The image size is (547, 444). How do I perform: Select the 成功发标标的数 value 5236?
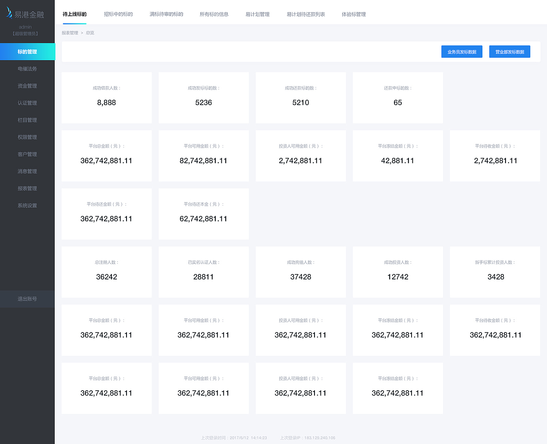click(203, 103)
